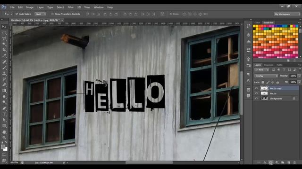Open the Auto-Select Layer dropdown
The width and height of the screenshot is (302, 169).
tap(41, 14)
